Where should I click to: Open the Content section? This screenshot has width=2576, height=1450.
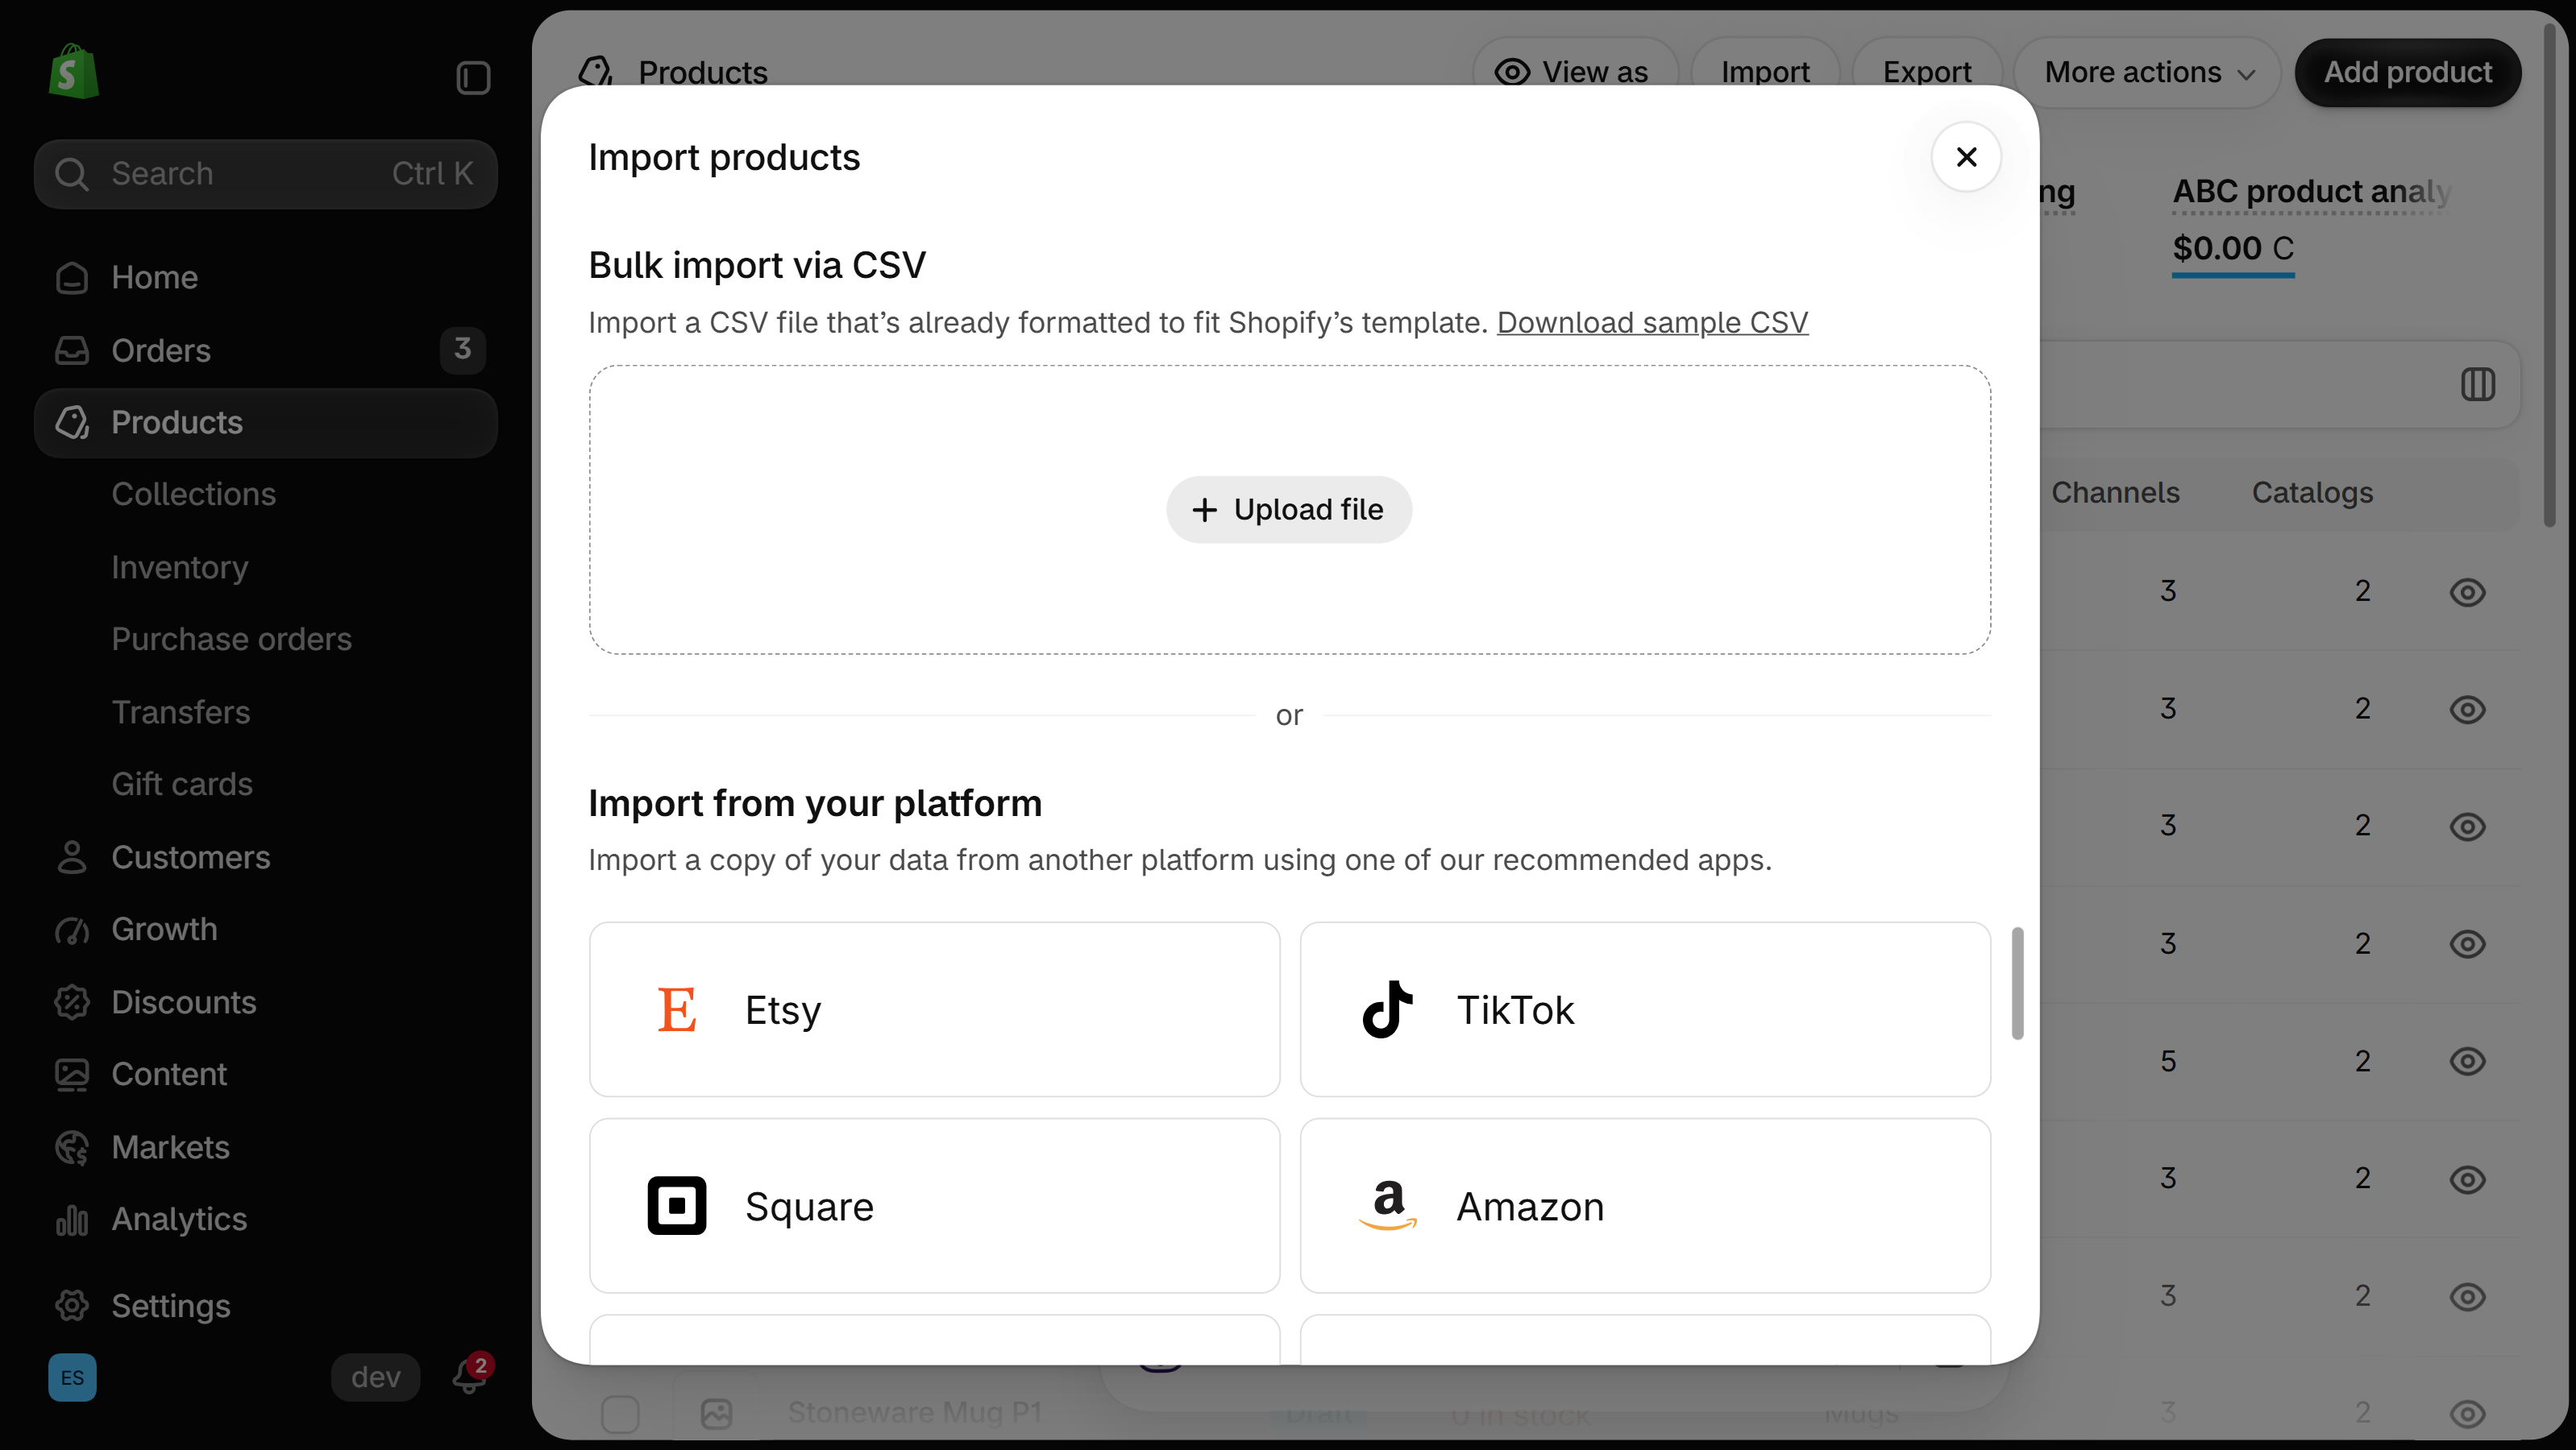[x=266, y=1073]
